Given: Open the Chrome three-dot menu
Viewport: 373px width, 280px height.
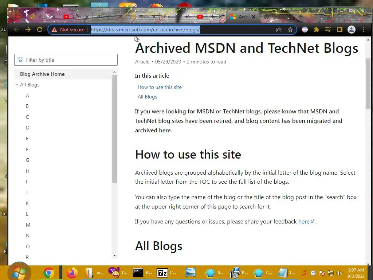Looking at the screenshot, I should point(363,30).
